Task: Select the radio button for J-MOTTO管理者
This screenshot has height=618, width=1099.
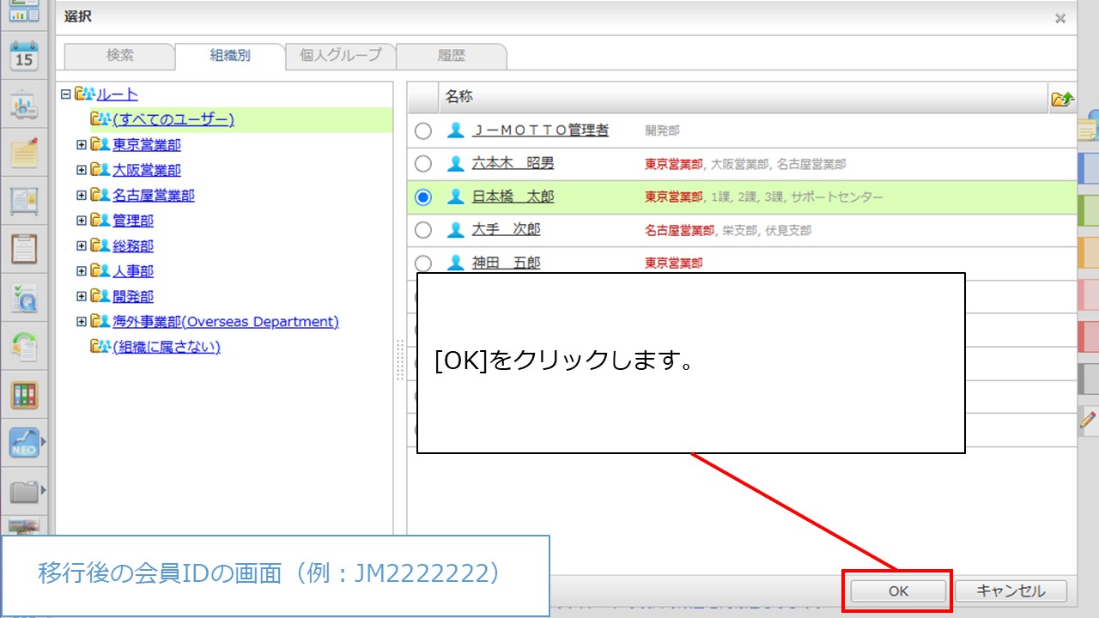Action: (x=422, y=130)
